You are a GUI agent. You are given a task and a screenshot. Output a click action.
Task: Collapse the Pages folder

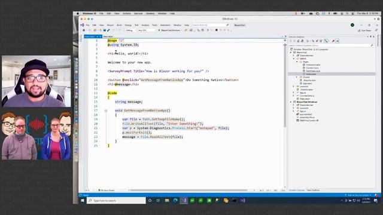[x=297, y=62]
